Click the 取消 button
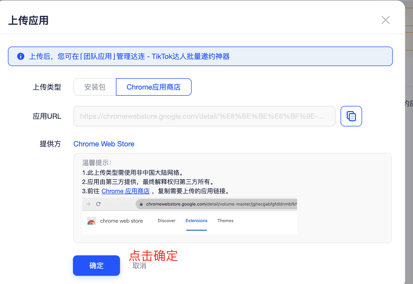 [x=139, y=266]
